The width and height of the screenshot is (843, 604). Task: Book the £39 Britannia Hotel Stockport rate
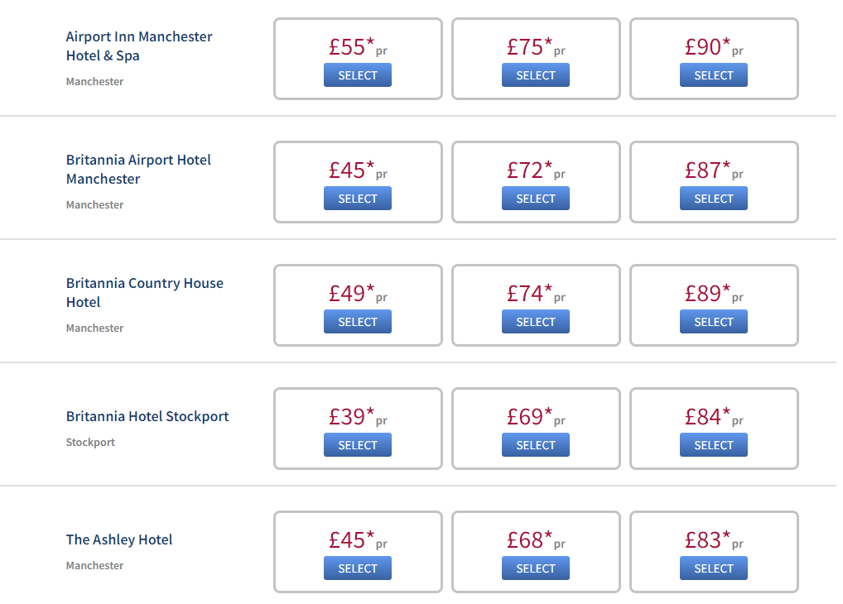358,445
